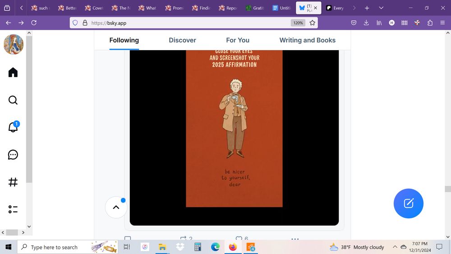The image size is (451, 254).
Task: Switch to Writing and Books tab
Action: [308, 40]
